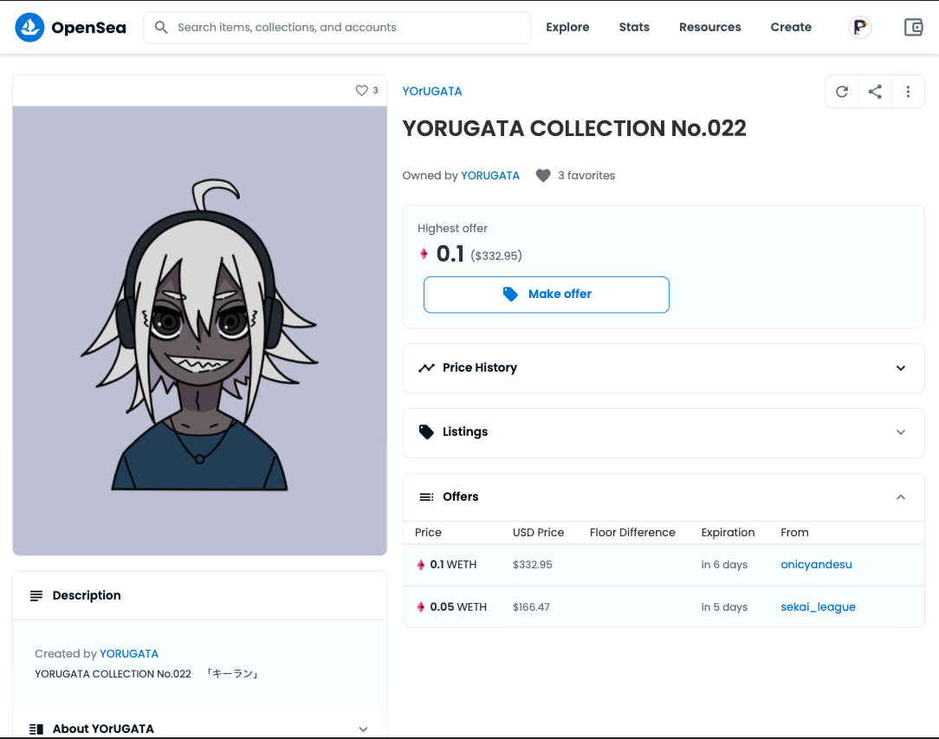
Task: Open the more options three-dot menu
Action: [908, 92]
